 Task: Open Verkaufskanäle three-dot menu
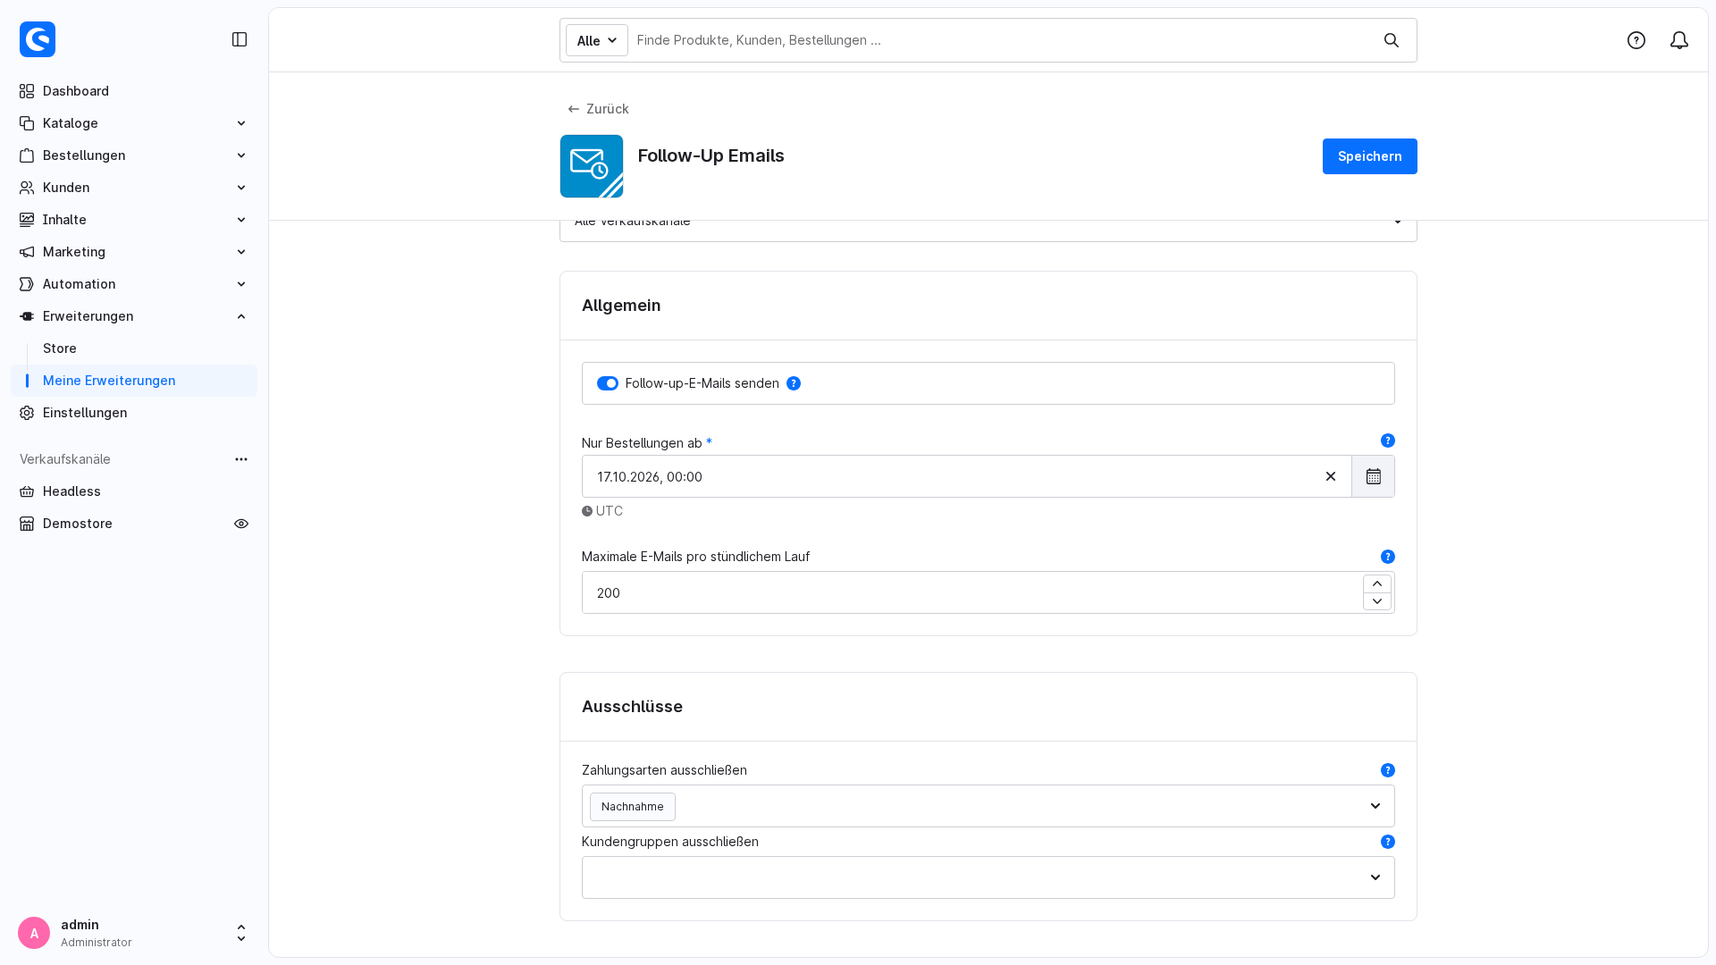(x=241, y=459)
